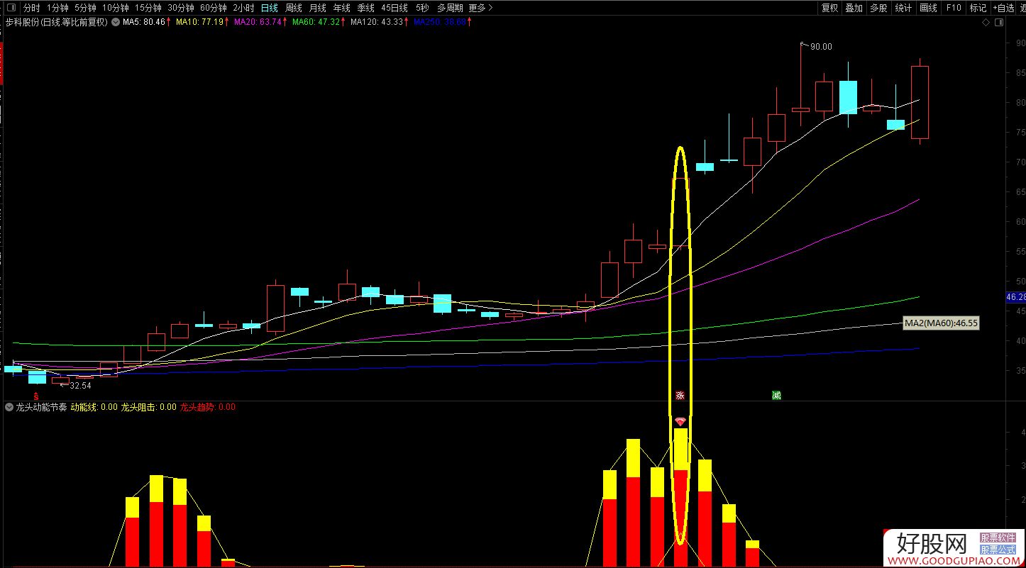
Task: Click the 动能线: 0.00 value label
Action: click(x=94, y=407)
